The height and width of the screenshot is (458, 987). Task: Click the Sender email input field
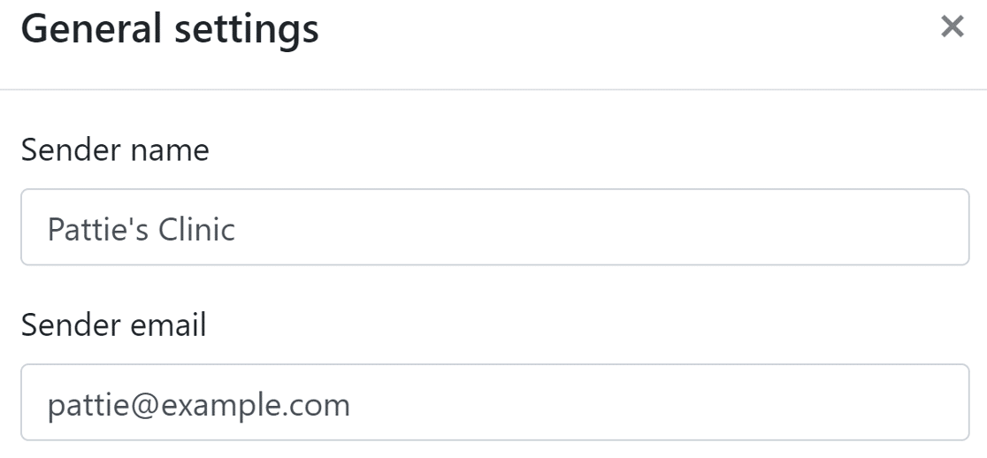pos(494,402)
